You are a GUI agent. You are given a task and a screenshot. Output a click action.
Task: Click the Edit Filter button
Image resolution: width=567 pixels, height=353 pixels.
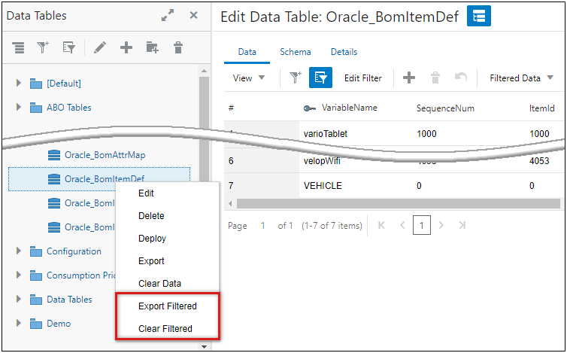click(363, 78)
